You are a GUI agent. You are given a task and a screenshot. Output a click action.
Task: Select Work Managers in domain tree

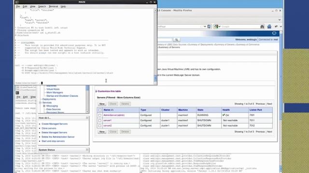(55, 92)
